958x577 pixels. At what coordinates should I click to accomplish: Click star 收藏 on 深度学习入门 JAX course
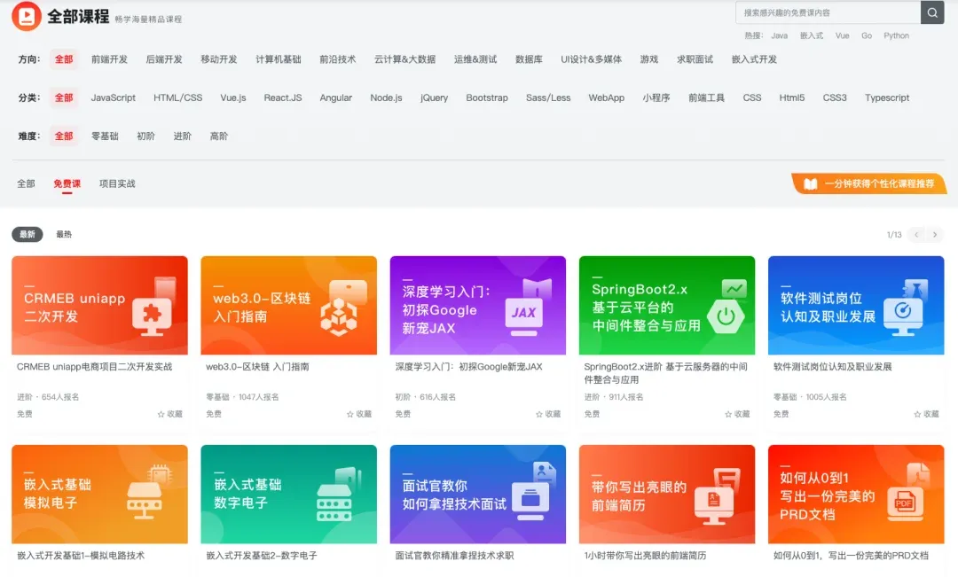[x=539, y=414]
